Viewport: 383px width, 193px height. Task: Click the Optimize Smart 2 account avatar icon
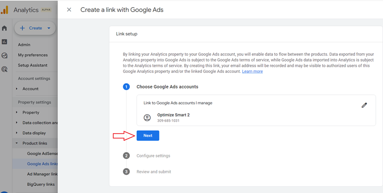(x=147, y=118)
